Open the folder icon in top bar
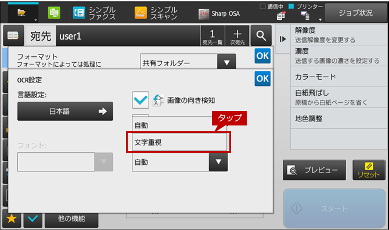Image resolution: width=389 pixels, height=230 pixels. (x=21, y=12)
